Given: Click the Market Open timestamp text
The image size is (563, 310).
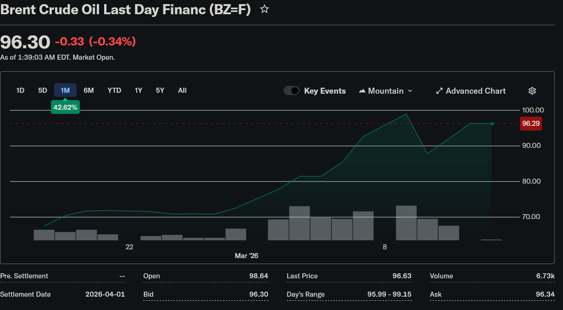Looking at the screenshot, I should pyautogui.click(x=57, y=57).
